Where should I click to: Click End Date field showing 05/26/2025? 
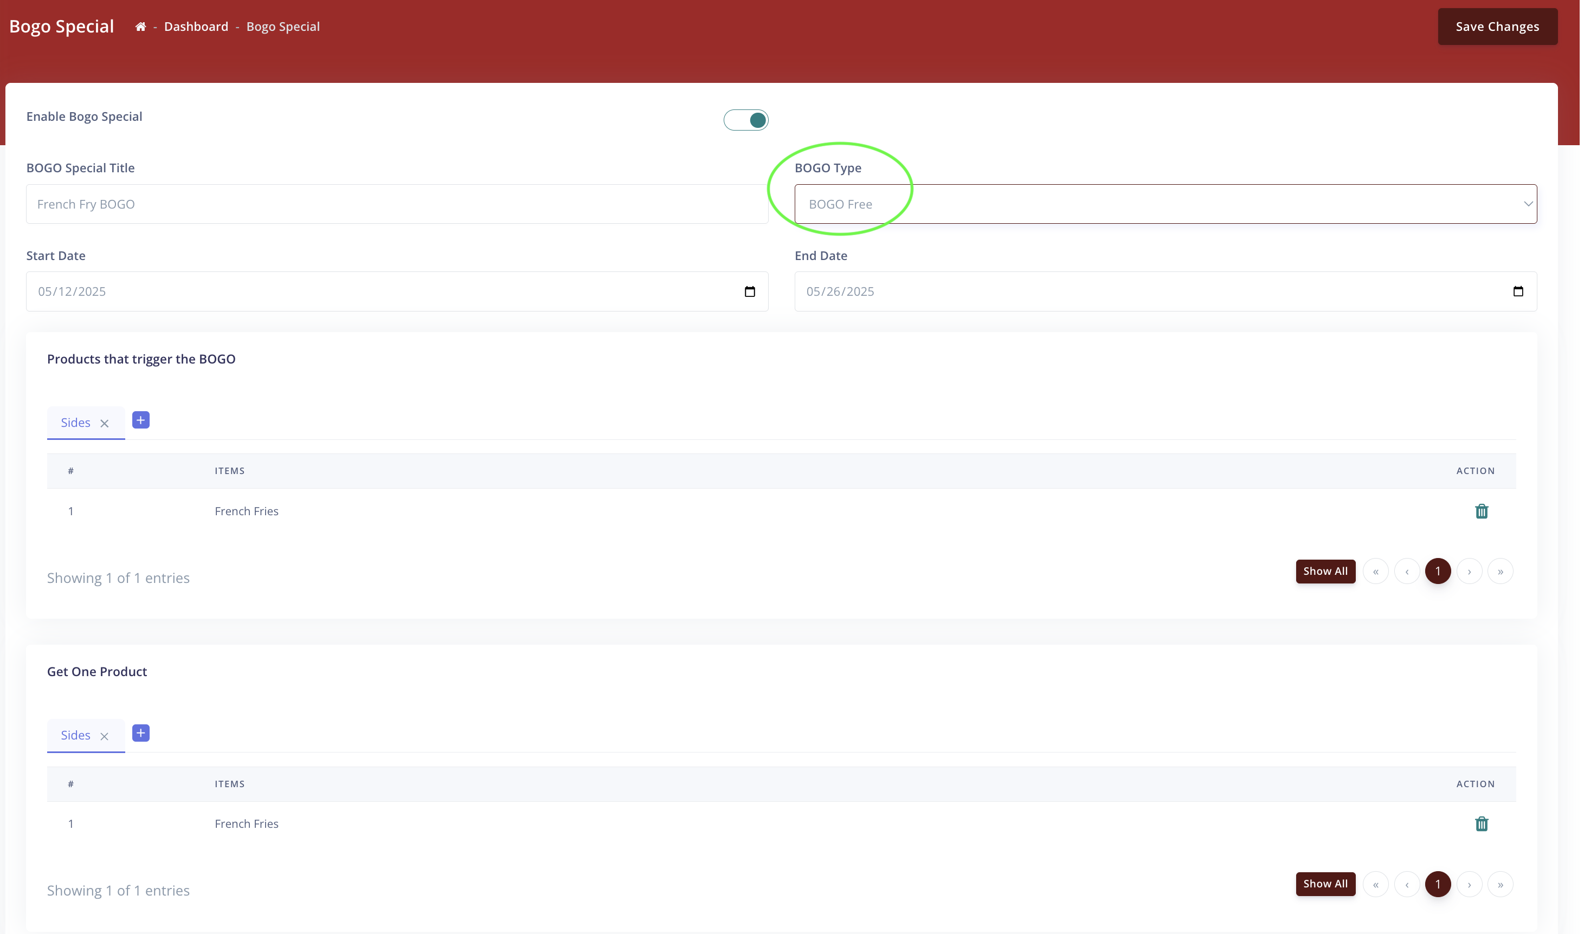coord(1166,291)
